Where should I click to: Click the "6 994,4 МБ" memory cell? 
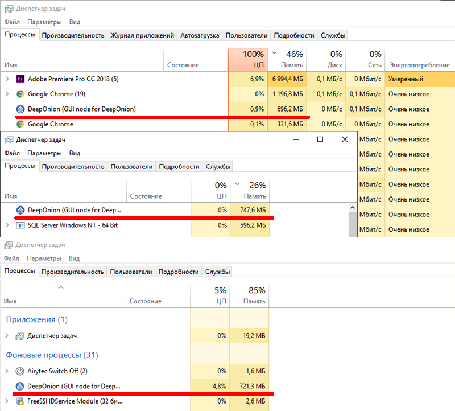click(x=287, y=79)
